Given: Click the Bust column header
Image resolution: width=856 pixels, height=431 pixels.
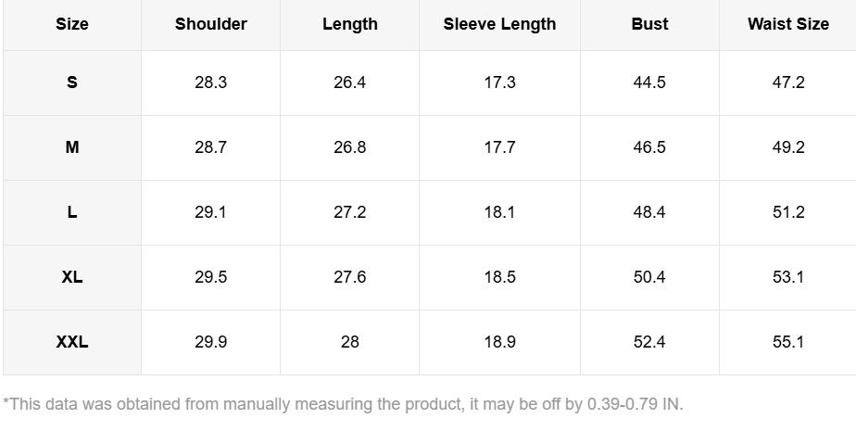Looking at the screenshot, I should tap(649, 24).
